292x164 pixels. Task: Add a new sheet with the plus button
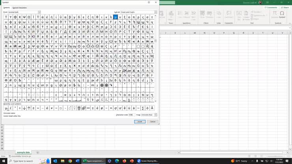[38, 152]
